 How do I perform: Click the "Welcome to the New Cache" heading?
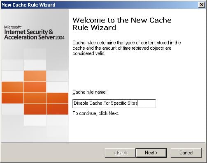pyautogui.click(x=122, y=20)
